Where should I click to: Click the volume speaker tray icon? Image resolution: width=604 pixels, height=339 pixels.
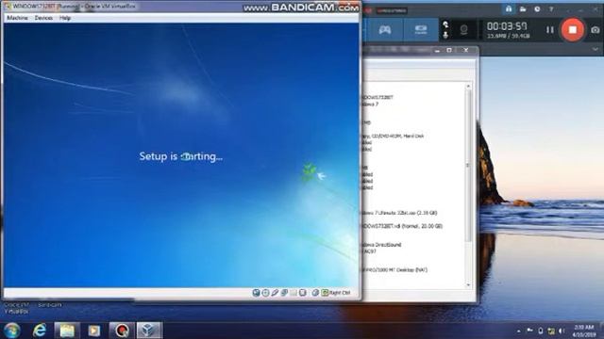pos(562,331)
